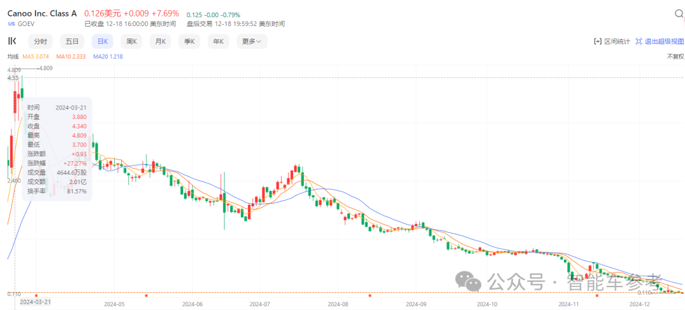Click the orange event dot near 2024-05
Screen dimensions: 685x310
coord(147,295)
